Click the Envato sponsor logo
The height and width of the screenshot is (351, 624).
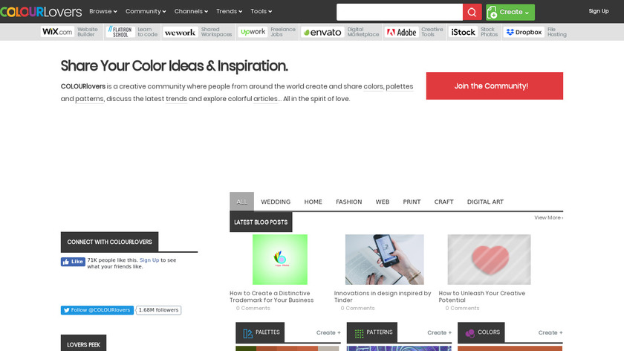[322, 32]
